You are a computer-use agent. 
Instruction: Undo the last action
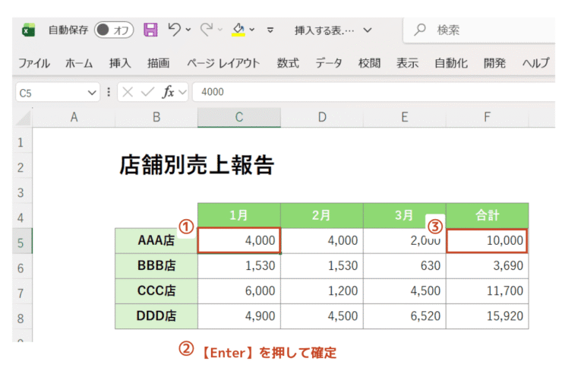click(x=175, y=30)
